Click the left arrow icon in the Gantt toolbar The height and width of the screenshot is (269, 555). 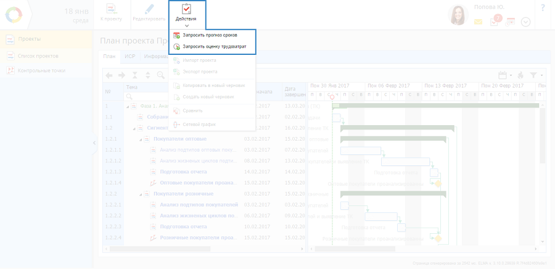[x=109, y=75]
